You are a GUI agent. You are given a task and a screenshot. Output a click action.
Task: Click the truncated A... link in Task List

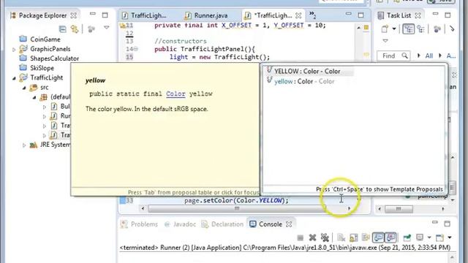click(x=451, y=56)
